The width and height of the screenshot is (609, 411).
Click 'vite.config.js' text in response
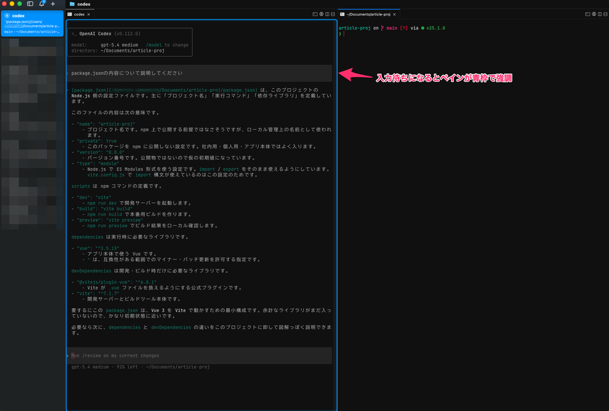pos(106,175)
